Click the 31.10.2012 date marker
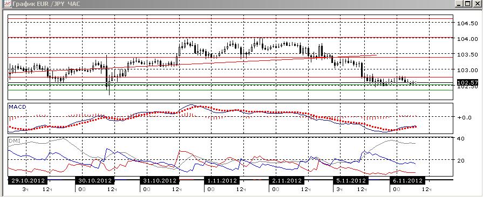Screen dimensions: 483x197 pos(159,180)
